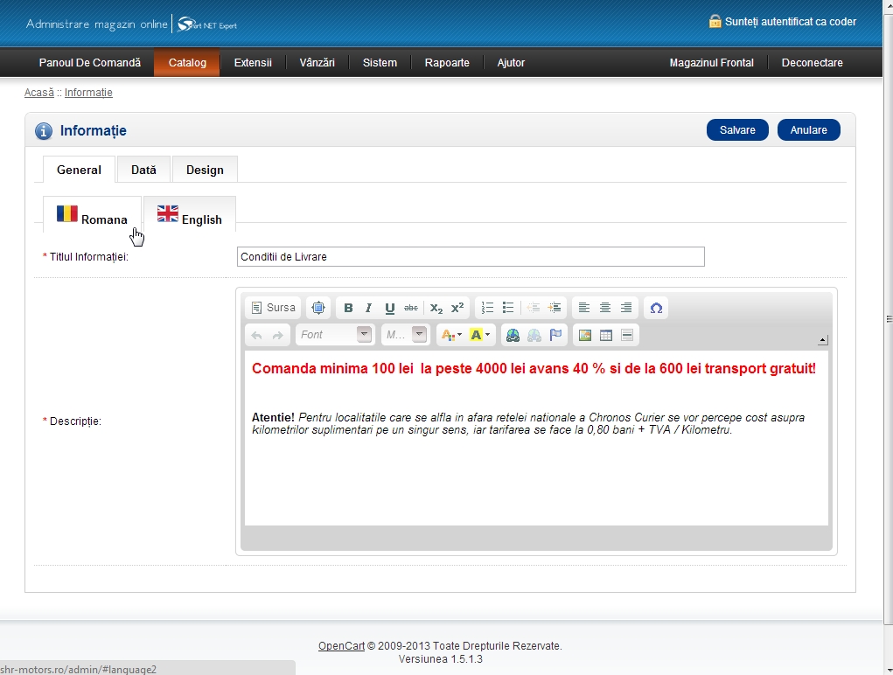893x675 pixels.
Task: Toggle the Sursa source view
Action: [273, 308]
